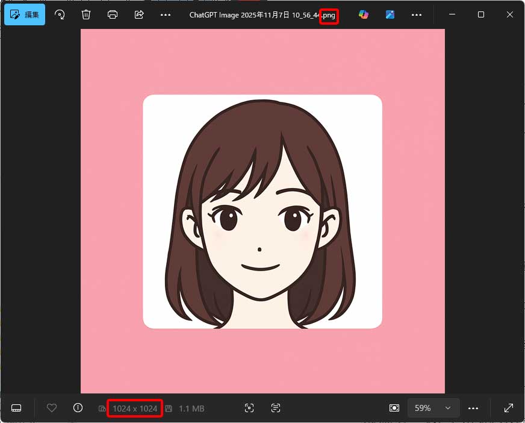Share this ChatGPT image
Viewport: 525px width, 423px height.
(138, 14)
